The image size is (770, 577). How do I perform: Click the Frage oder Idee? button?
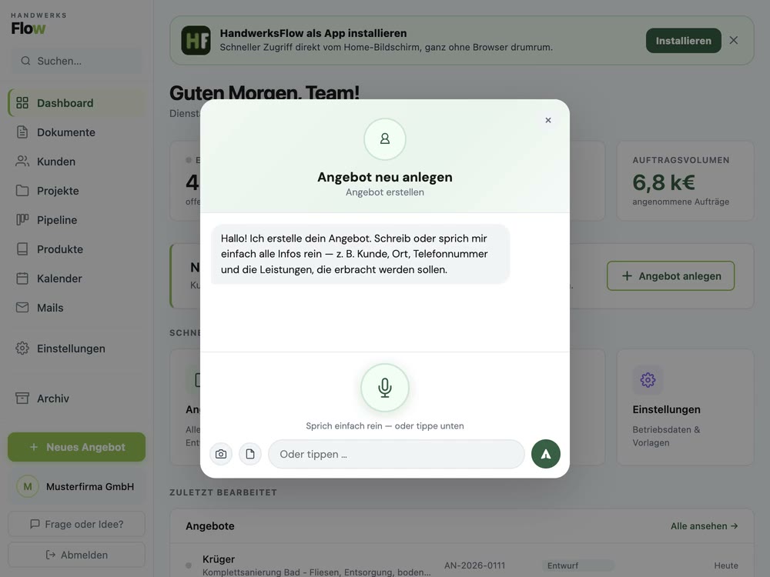(x=76, y=524)
